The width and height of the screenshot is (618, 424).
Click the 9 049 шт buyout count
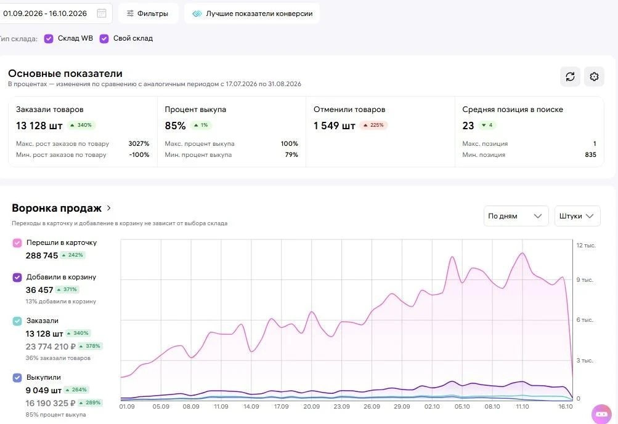point(43,390)
